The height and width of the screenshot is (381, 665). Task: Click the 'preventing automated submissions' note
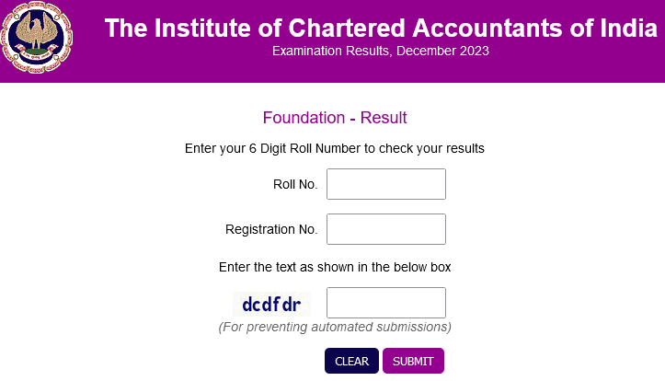click(x=335, y=327)
